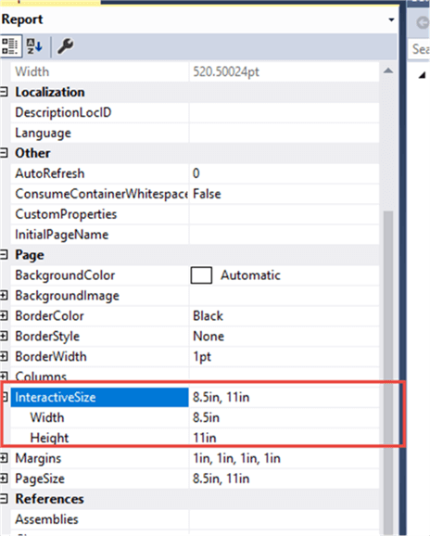This screenshot has height=536, width=430.
Task: Open Property Pages wrench icon
Action: click(x=65, y=46)
